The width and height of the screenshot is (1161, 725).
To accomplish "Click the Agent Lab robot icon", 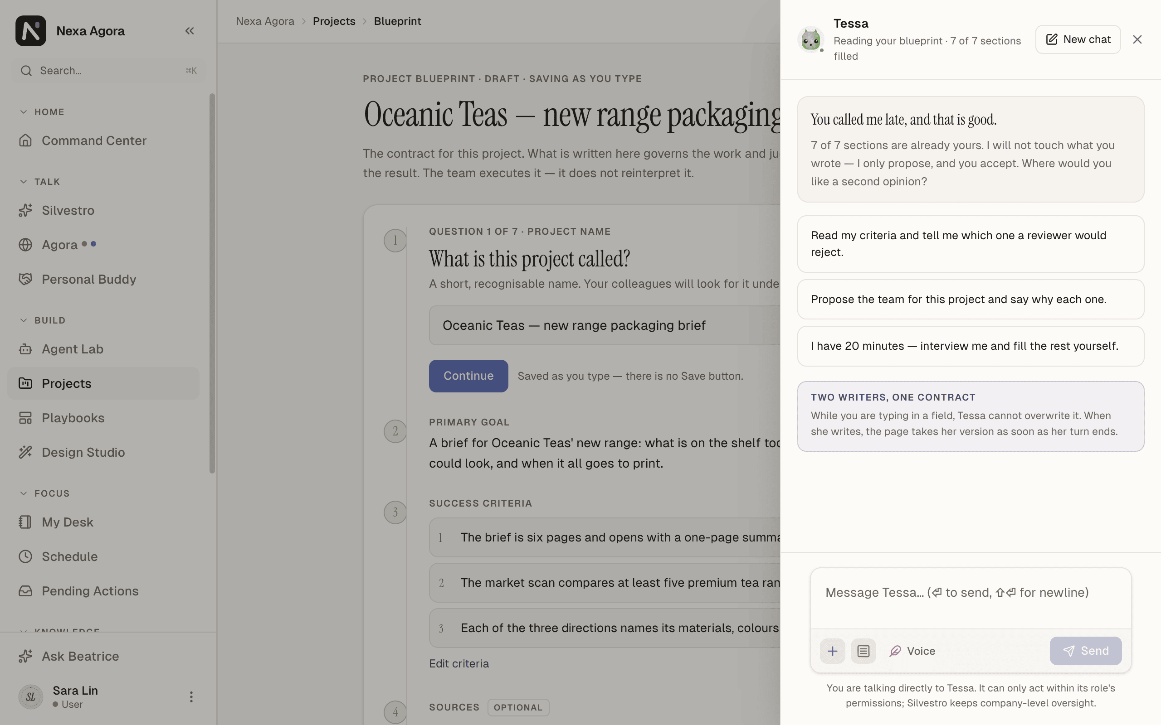I will coord(25,349).
